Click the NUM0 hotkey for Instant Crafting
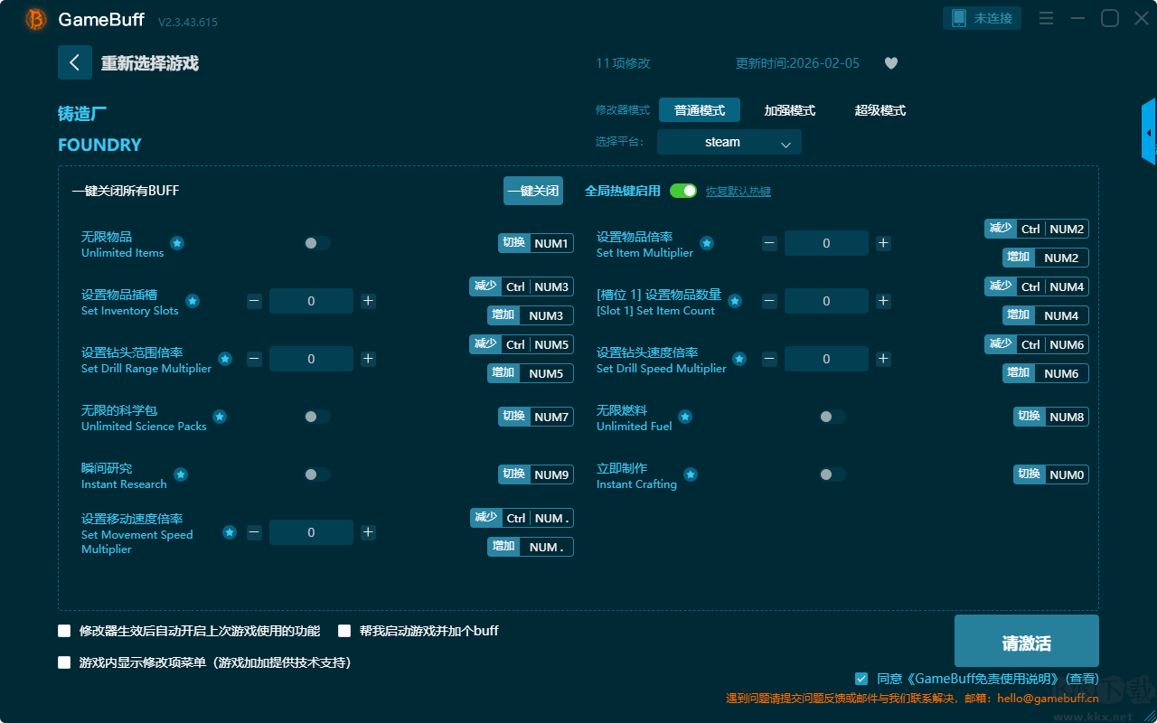The image size is (1157, 723). coord(1051,474)
